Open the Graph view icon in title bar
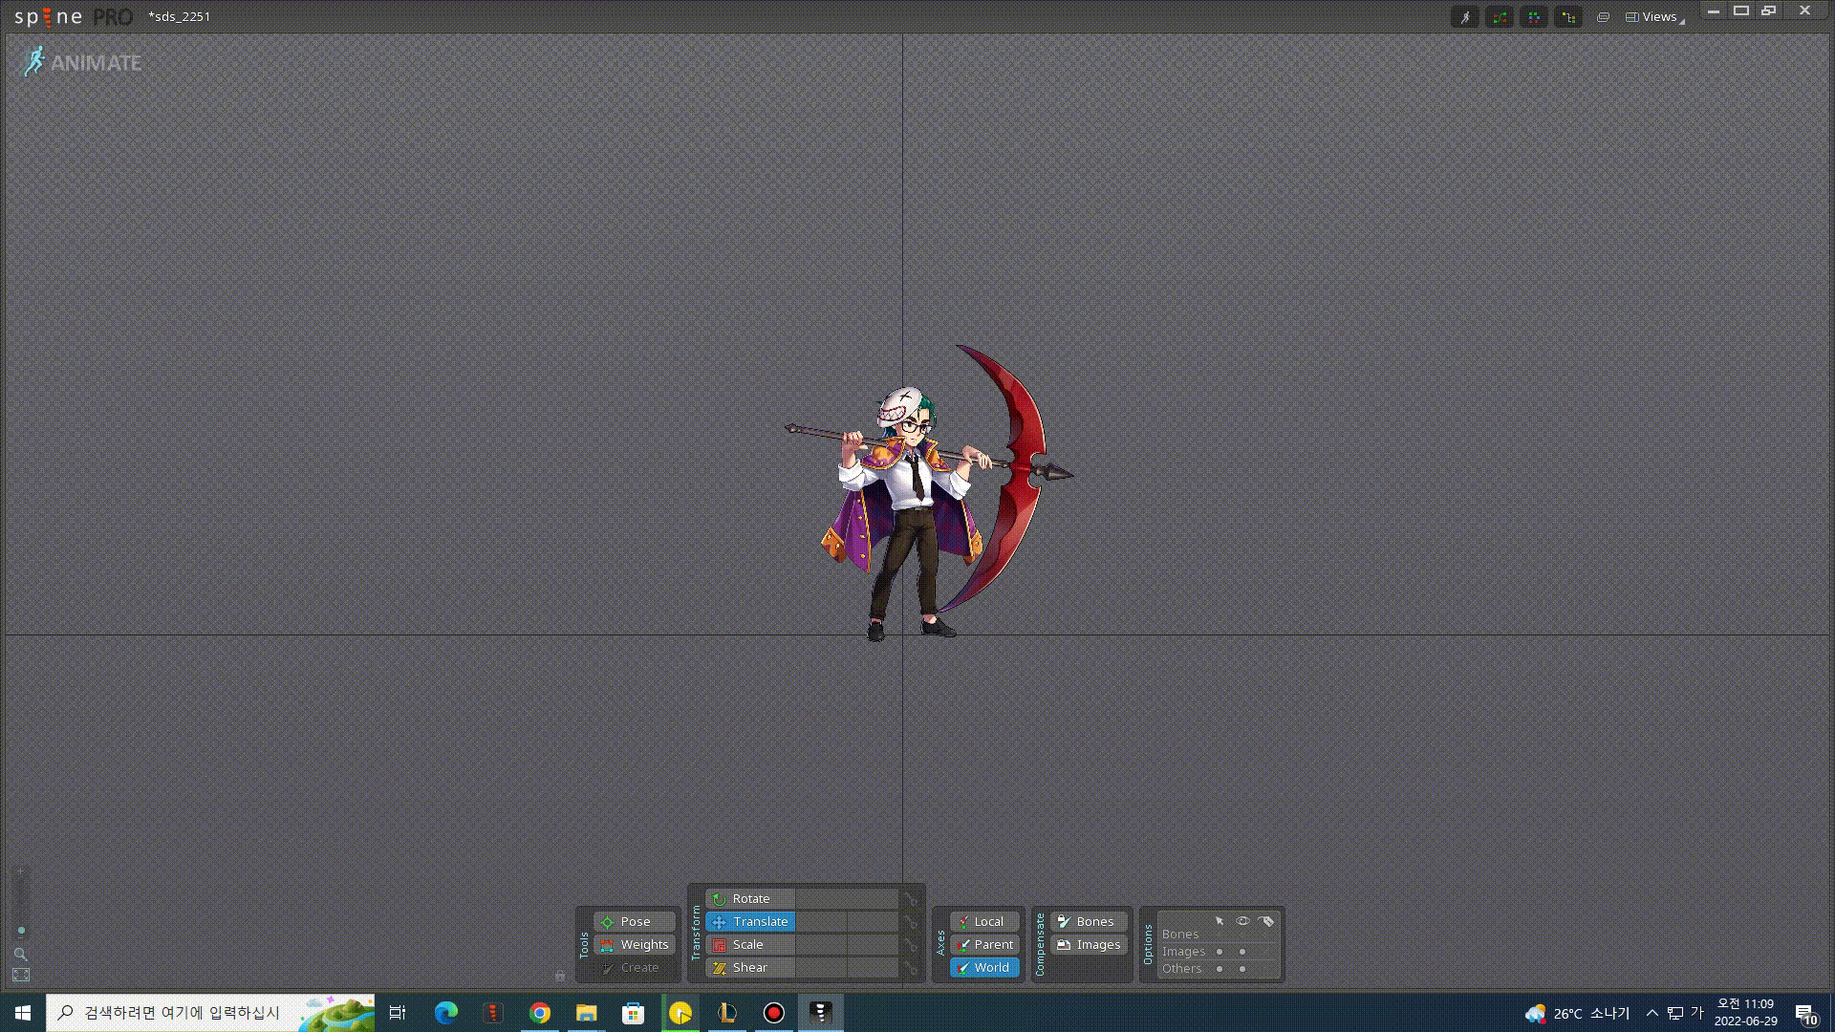1835x1032 pixels. tap(1499, 17)
